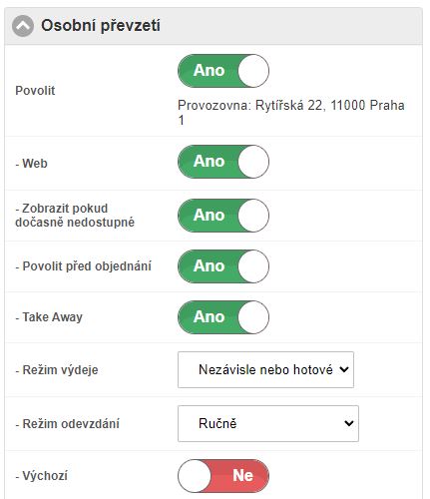Switch off Povolit před objednání toggle
This screenshot has width=430, height=499.
(223, 266)
